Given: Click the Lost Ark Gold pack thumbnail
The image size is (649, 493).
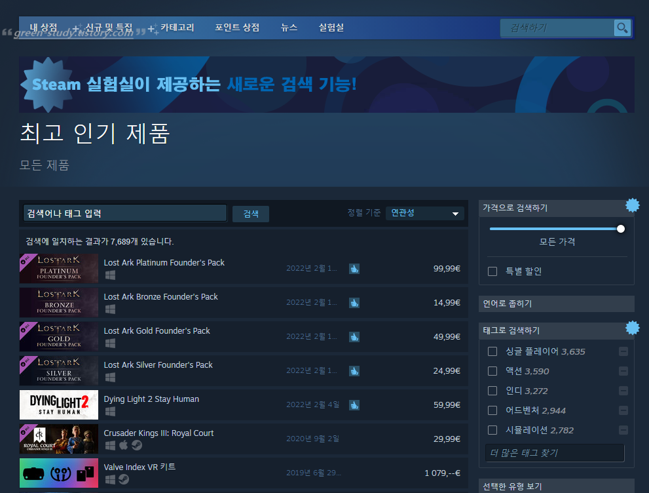Looking at the screenshot, I should (59, 337).
